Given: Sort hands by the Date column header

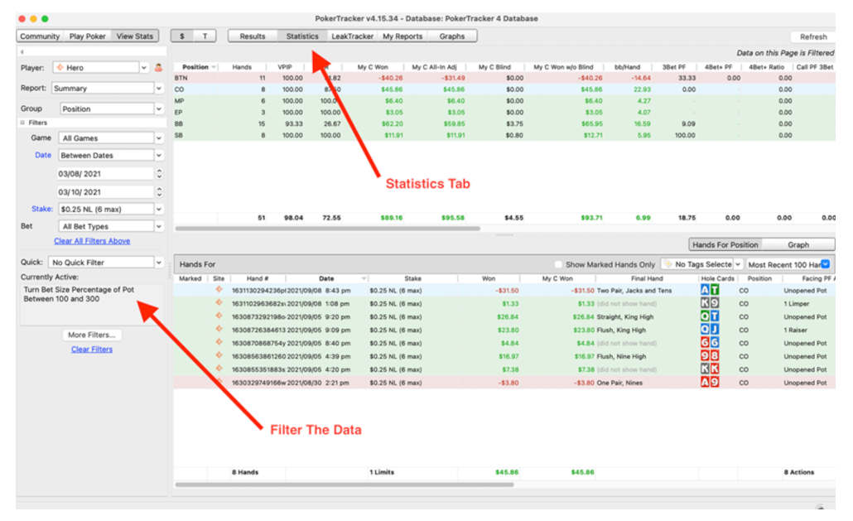Looking at the screenshot, I should coord(326,278).
